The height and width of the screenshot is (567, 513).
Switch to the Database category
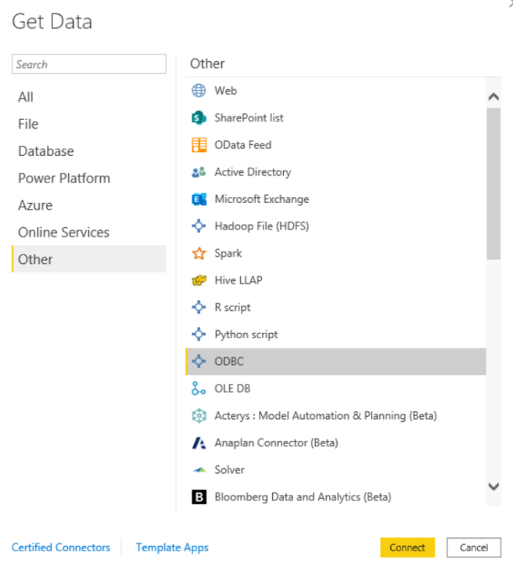pos(46,151)
